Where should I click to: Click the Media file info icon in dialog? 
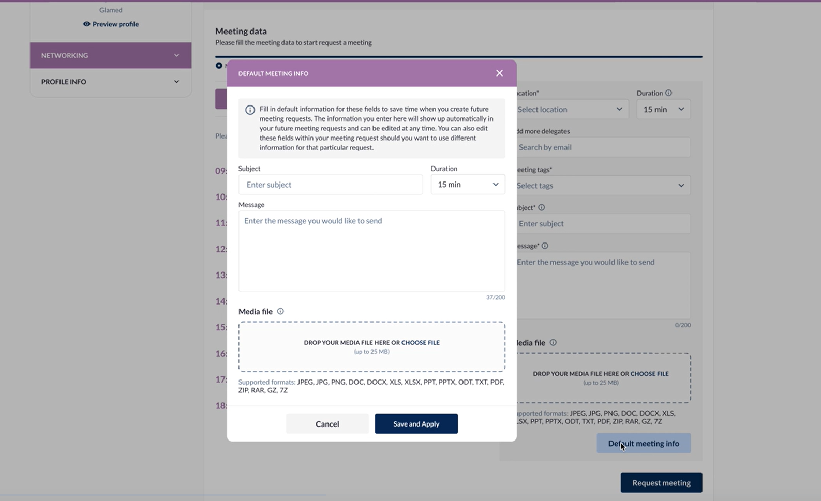[280, 311]
